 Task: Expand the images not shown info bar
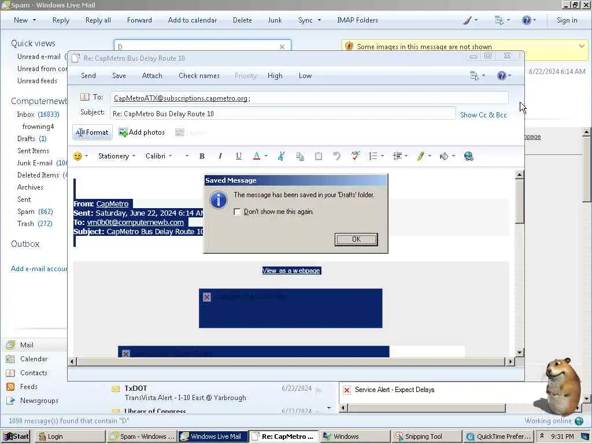pos(582,46)
